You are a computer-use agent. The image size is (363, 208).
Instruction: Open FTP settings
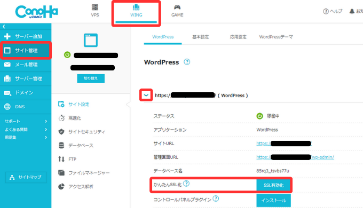(x=72, y=159)
